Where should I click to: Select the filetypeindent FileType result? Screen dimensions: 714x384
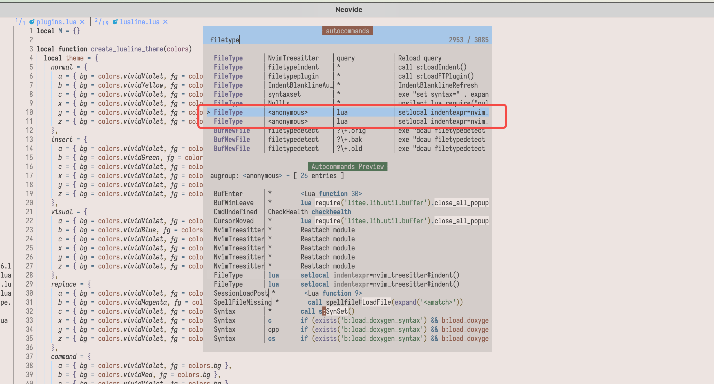[293, 67]
